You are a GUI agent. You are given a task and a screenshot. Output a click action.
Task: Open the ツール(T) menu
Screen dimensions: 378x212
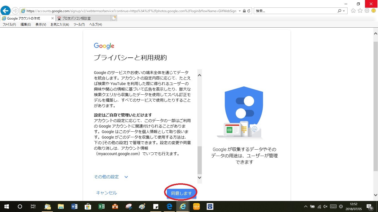click(x=79, y=25)
